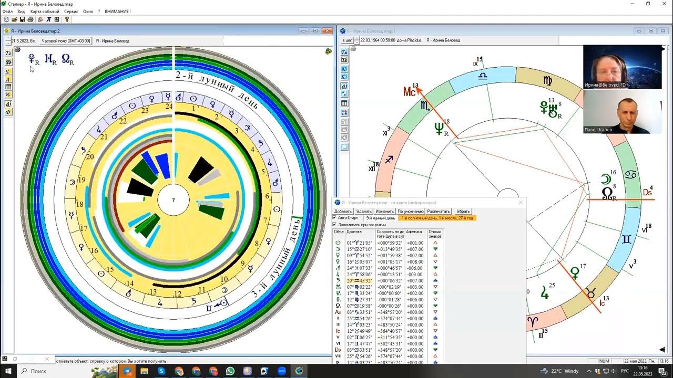Viewport: 673px width, 378px height.
Task: Click the yellow A icon in left sidebar
Action: pyautogui.click(x=8, y=79)
